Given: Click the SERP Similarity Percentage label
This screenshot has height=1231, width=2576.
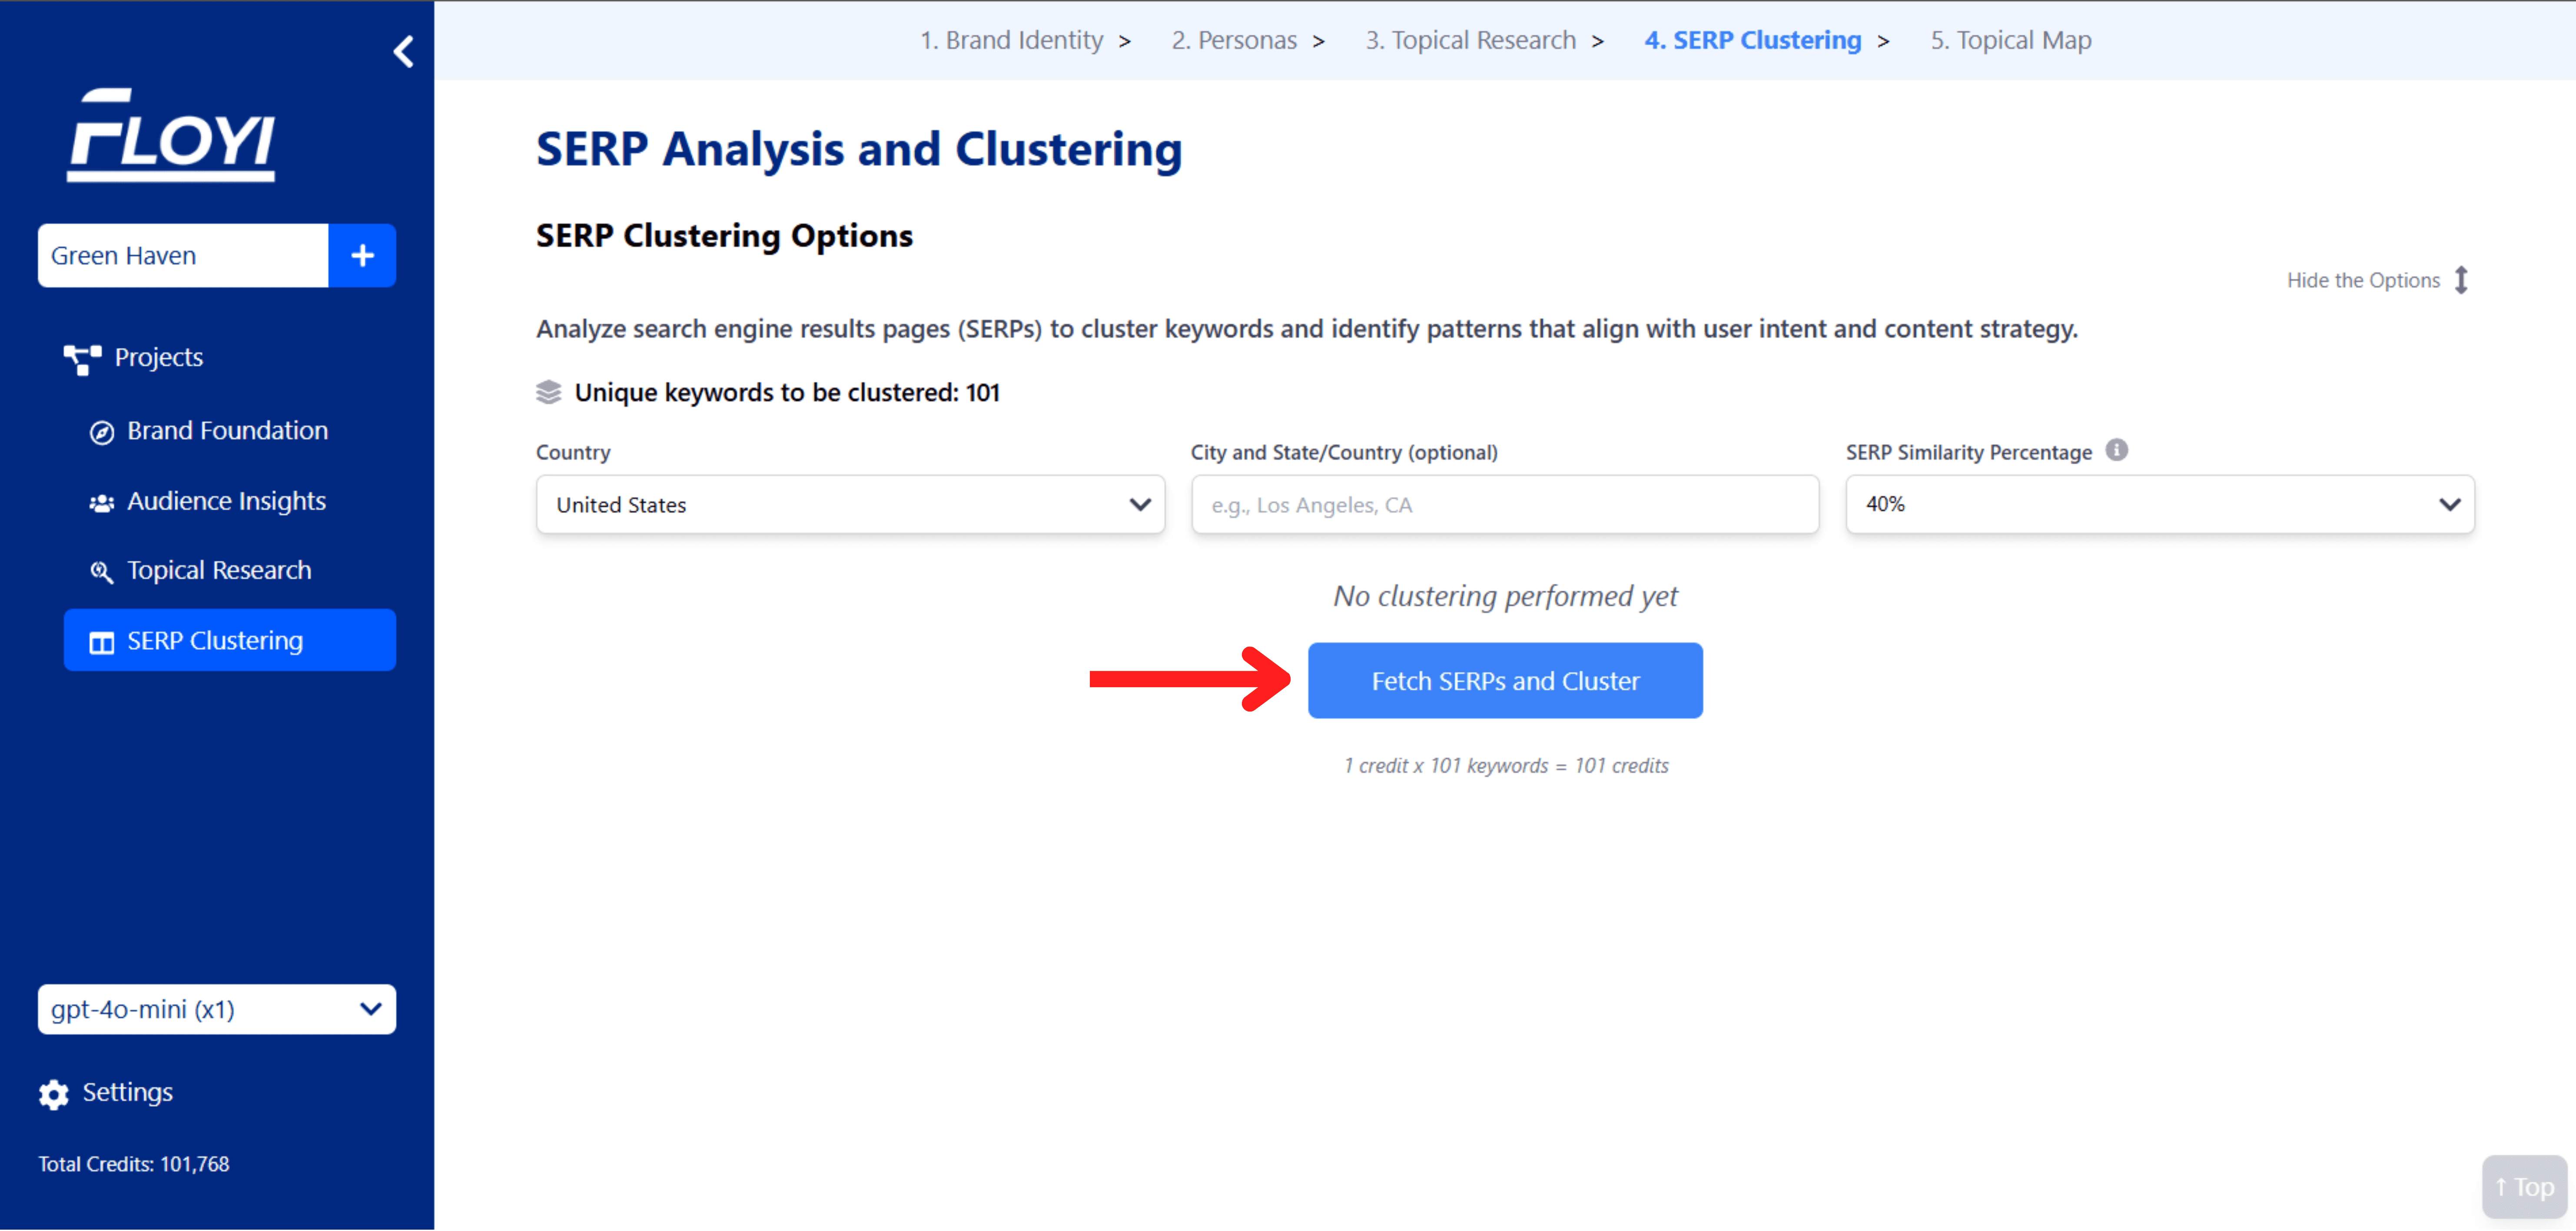Looking at the screenshot, I should click(1968, 452).
